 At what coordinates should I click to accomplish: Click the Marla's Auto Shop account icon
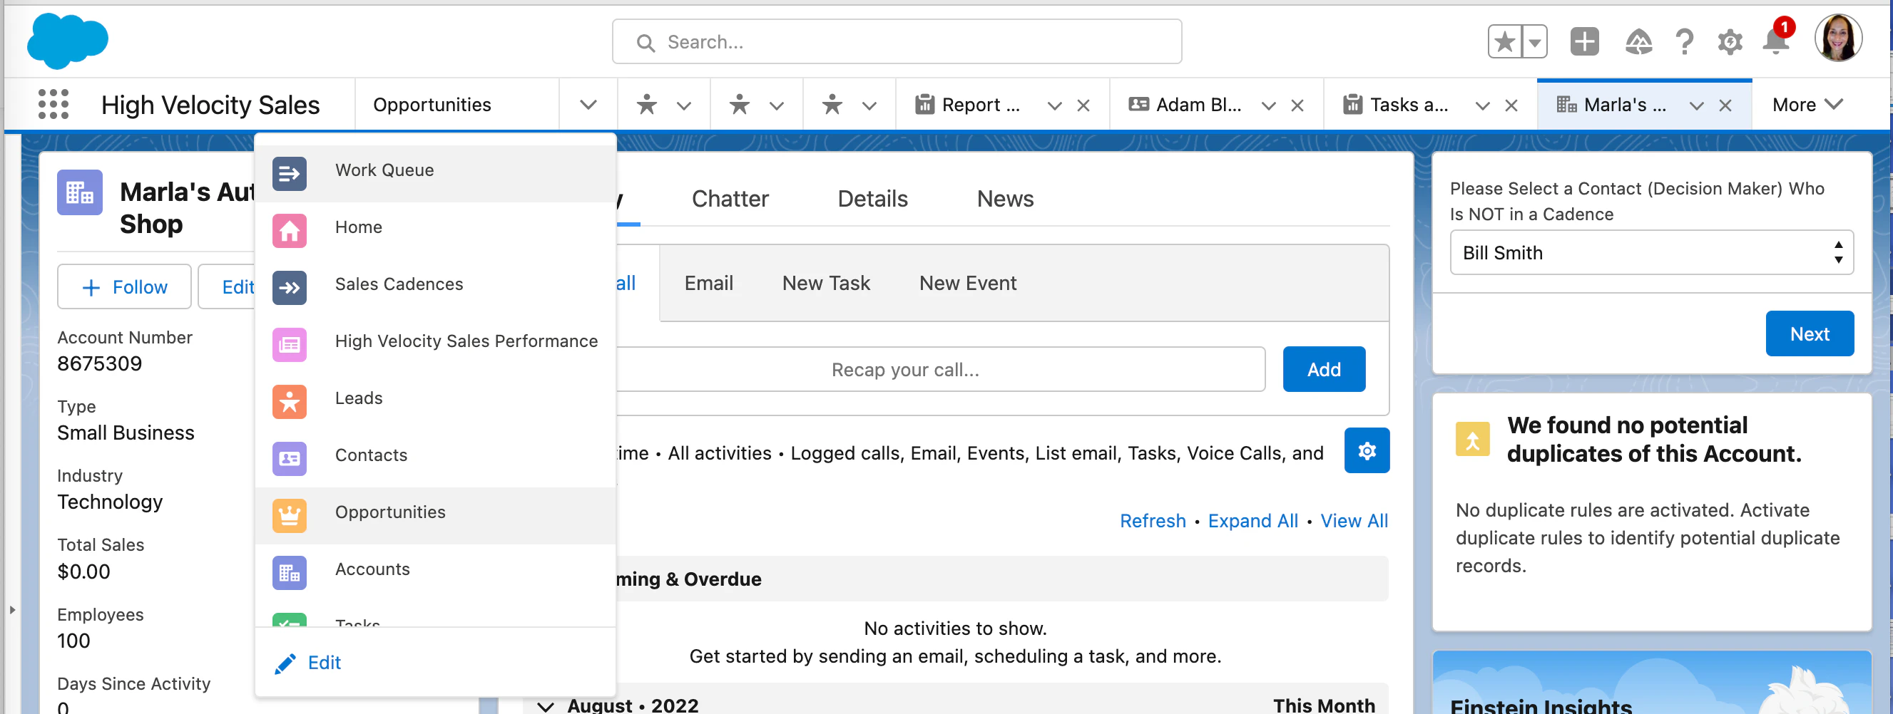pos(79,192)
